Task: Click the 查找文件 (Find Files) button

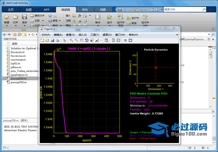Action: click(37, 15)
